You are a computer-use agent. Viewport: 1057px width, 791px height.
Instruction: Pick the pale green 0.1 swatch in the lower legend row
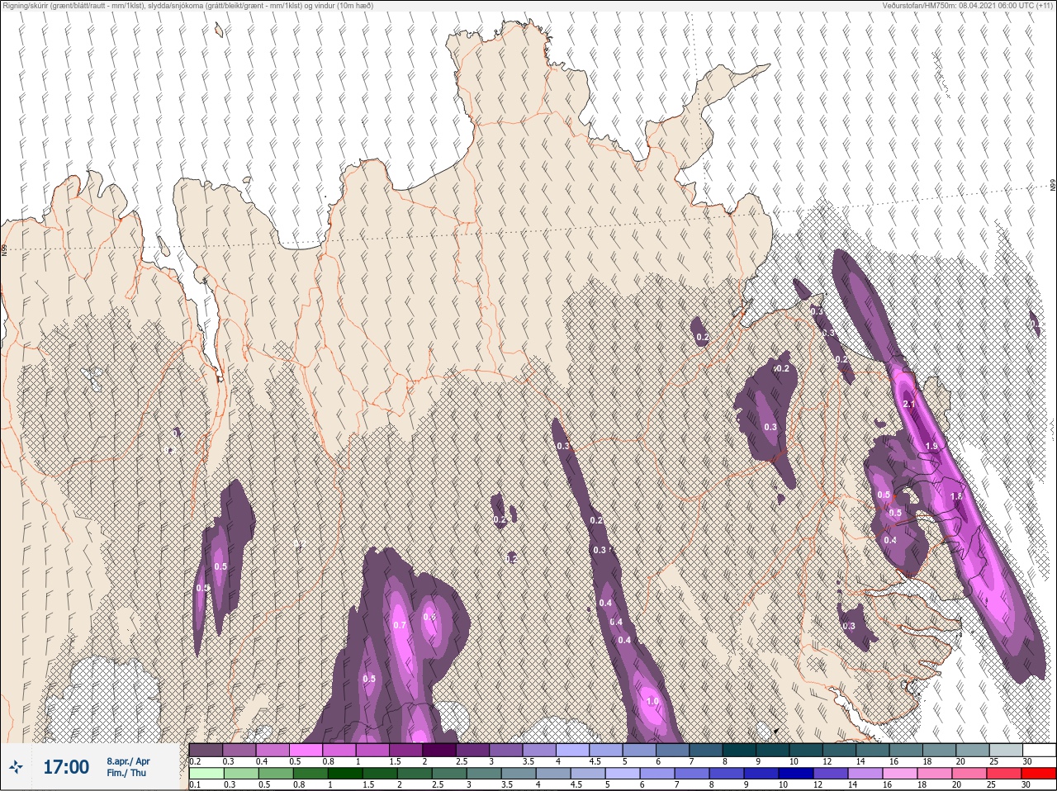click(x=206, y=774)
